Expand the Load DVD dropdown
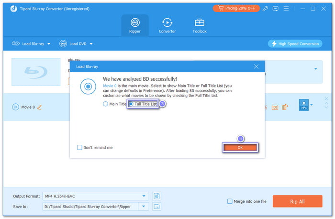 (91, 44)
